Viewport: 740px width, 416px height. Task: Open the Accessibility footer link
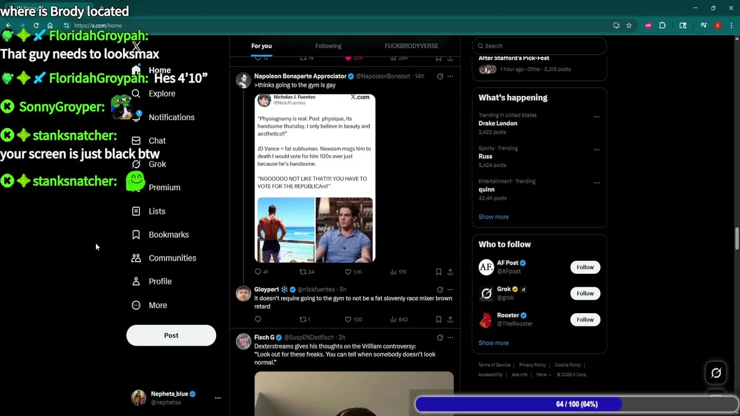(490, 375)
